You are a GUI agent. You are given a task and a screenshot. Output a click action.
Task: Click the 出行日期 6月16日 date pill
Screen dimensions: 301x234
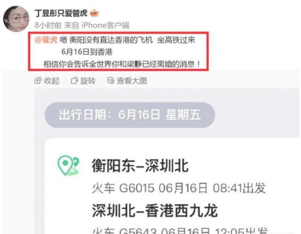point(130,115)
